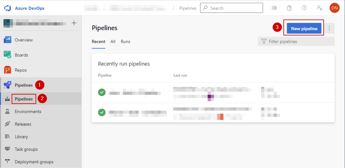Click the Pipelines breadcrumb link
The image size is (345, 168).
(x=188, y=8)
